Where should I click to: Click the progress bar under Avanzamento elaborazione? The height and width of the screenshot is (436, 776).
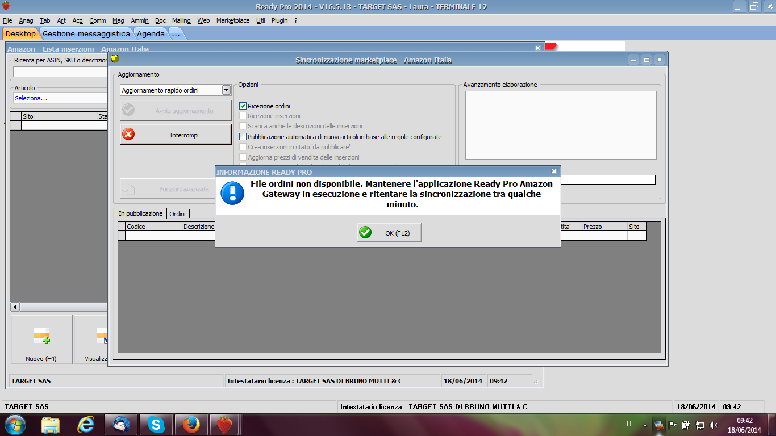tap(608, 180)
